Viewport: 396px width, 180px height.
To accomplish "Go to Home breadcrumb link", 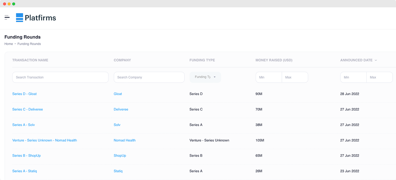I will coord(9,44).
